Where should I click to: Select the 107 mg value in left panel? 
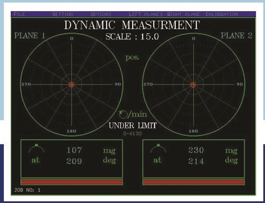pos(74,150)
